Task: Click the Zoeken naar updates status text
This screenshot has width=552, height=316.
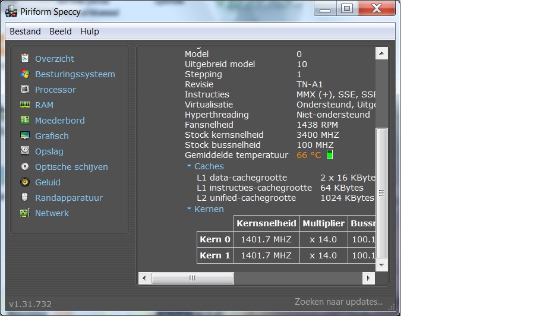Action: coord(338,302)
